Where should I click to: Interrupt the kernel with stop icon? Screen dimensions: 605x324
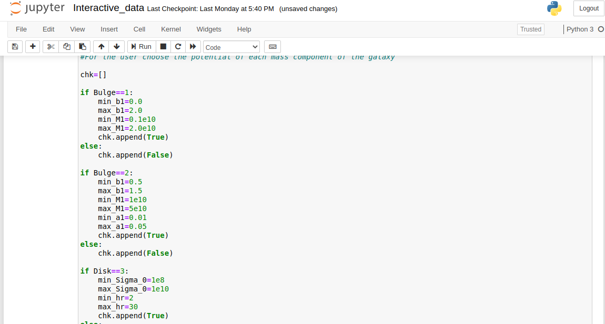[163, 47]
